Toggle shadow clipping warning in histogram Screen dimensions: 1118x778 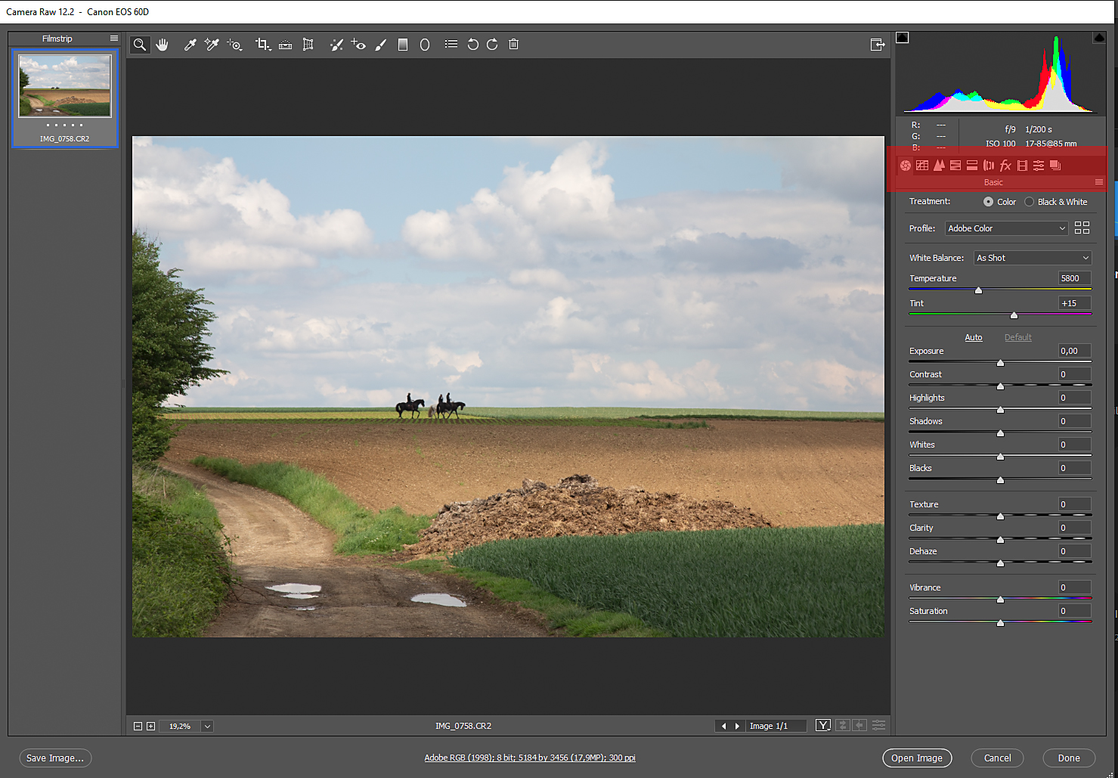[x=903, y=38]
